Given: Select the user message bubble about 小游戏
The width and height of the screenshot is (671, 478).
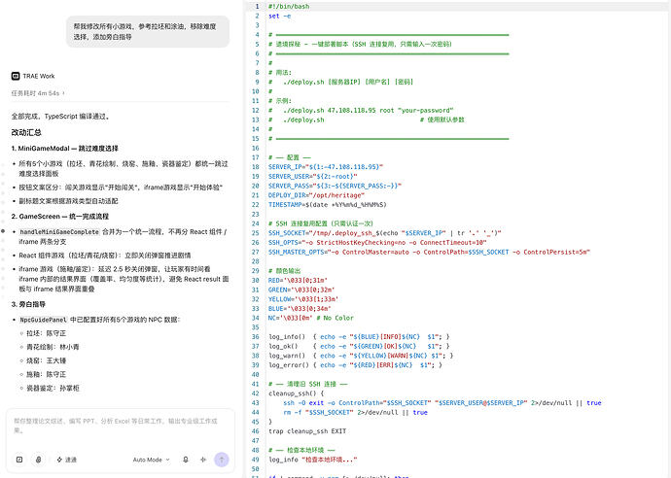Looking at the screenshot, I should tap(148, 32).
